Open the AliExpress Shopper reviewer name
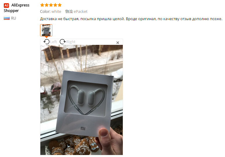225x157 pixels. click(x=17, y=8)
